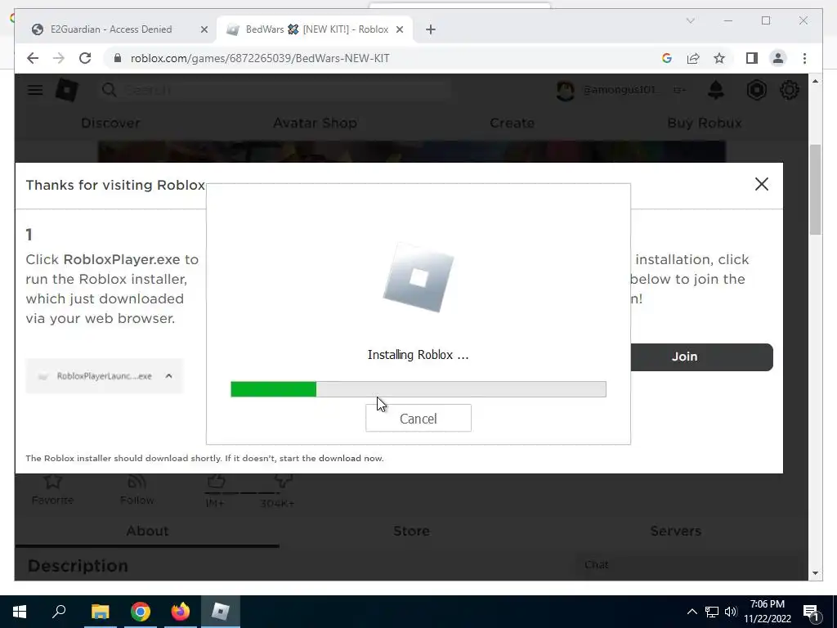Click the Roblox home logo icon
The width and height of the screenshot is (837, 628).
click(67, 90)
